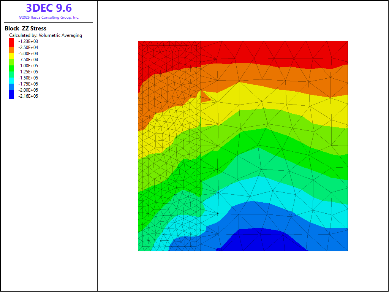This screenshot has height=292, width=389.
Task: Click the green swatch beside -1.00E+05
Action: 12,66
